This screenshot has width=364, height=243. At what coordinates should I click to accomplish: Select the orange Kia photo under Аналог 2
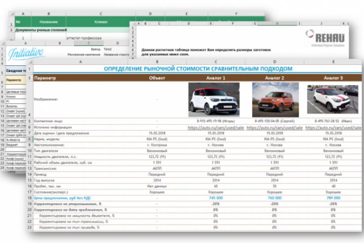click(x=276, y=100)
